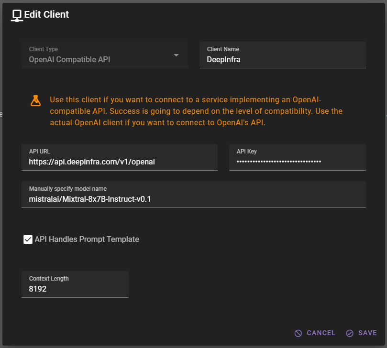This screenshot has width=387, height=348.
Task: Click the orange flask warning icon
Action: (35, 100)
